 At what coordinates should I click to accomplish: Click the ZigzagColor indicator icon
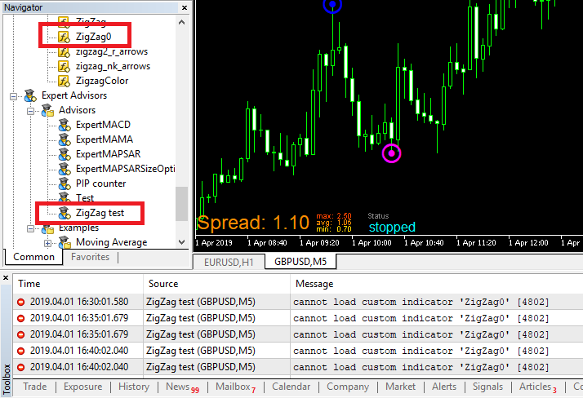click(x=64, y=81)
